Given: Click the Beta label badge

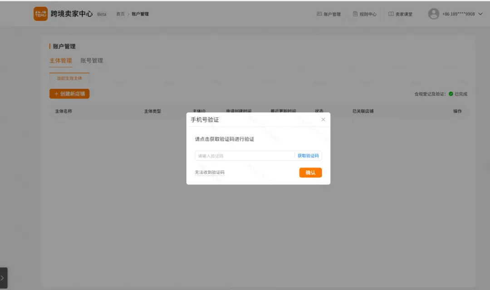Looking at the screenshot, I should coord(102,14).
